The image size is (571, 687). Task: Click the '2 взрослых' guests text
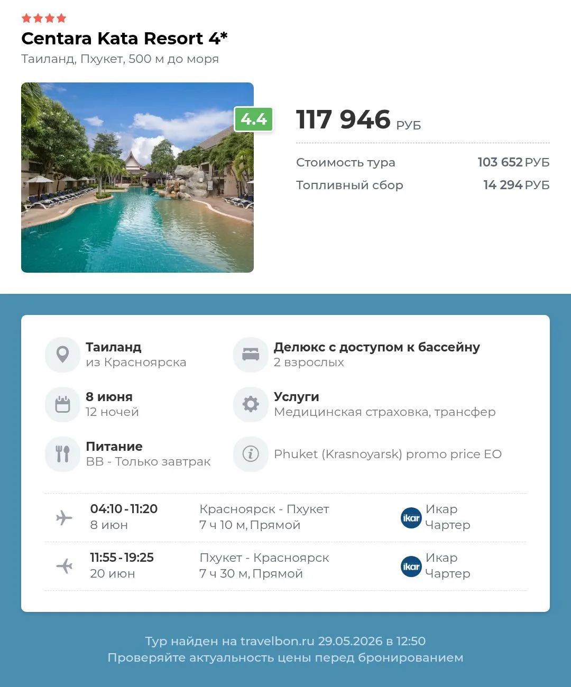click(309, 363)
